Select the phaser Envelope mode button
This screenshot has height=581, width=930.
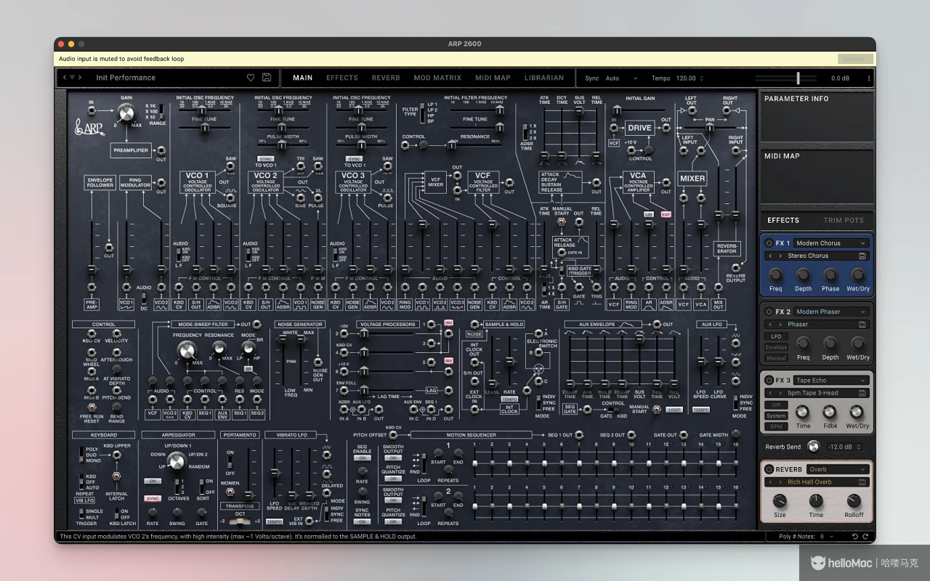[776, 347]
